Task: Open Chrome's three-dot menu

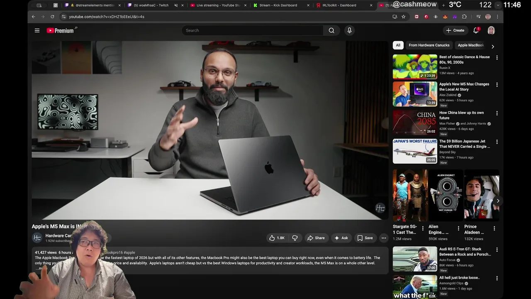Action: pyautogui.click(x=497, y=17)
